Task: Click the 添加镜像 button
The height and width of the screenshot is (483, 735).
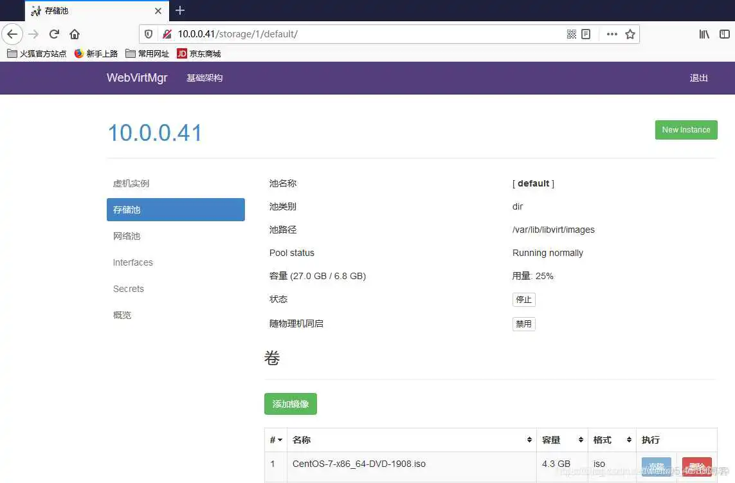Action: (x=290, y=404)
